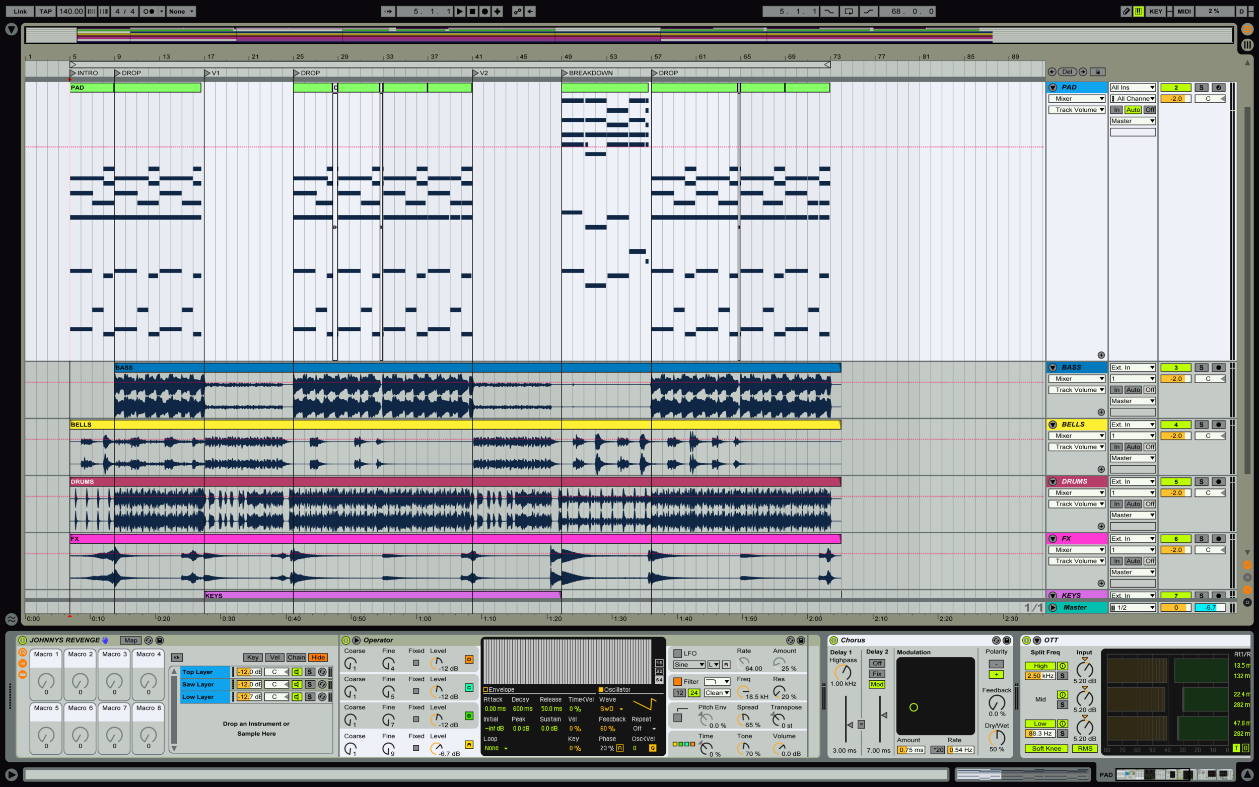The height and width of the screenshot is (787, 1259).
Task: Toggle the Punch-Out switch
Action: click(868, 11)
